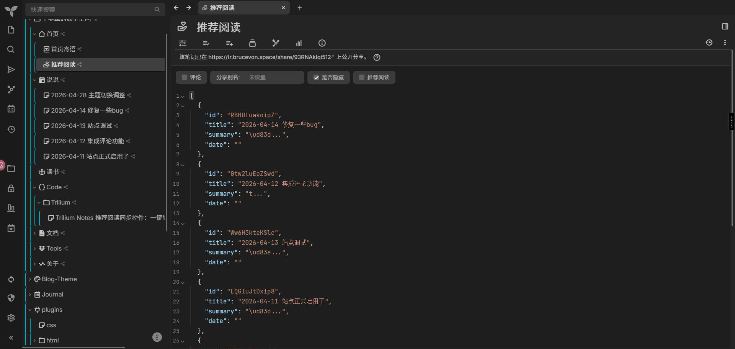Click the recent changes history icon
This screenshot has width=735, height=349.
tap(11, 129)
